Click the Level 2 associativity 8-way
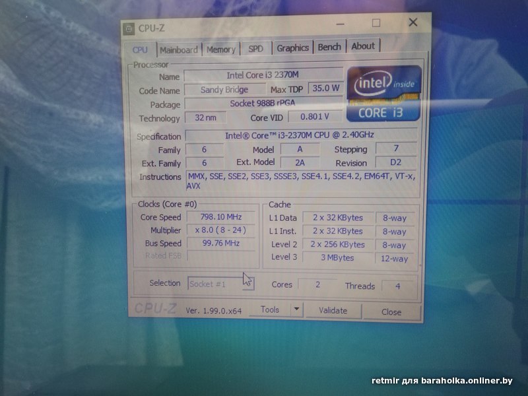528x396 pixels. pos(394,245)
